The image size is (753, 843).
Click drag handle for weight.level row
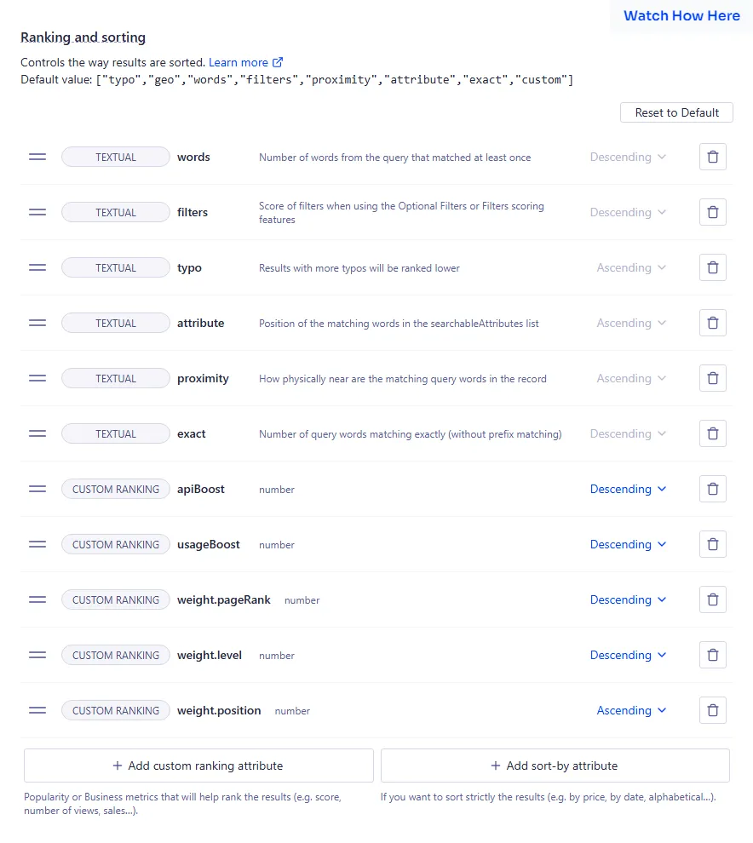click(x=37, y=655)
